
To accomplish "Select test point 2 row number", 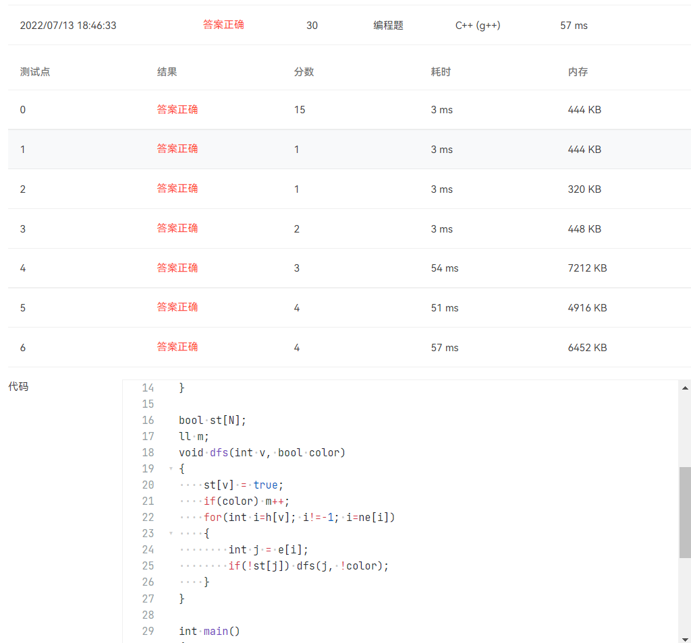I will point(23,189).
